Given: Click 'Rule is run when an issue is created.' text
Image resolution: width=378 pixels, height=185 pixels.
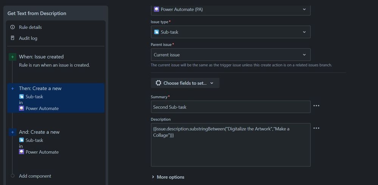Looking at the screenshot, I should tap(54, 65).
